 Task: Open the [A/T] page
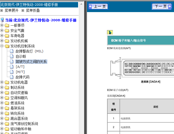pos(20,67)
